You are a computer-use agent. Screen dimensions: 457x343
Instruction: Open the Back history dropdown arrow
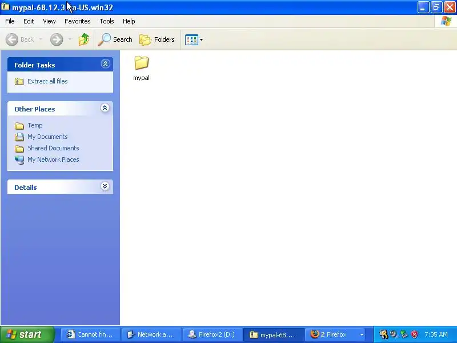coord(41,39)
